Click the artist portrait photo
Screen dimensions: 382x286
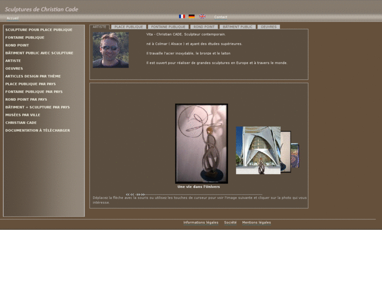(x=110, y=50)
